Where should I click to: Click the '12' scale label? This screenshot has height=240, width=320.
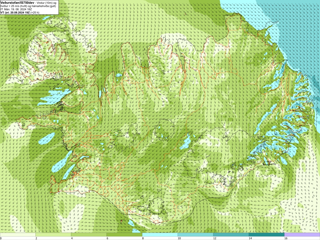[x=214, y=238]
